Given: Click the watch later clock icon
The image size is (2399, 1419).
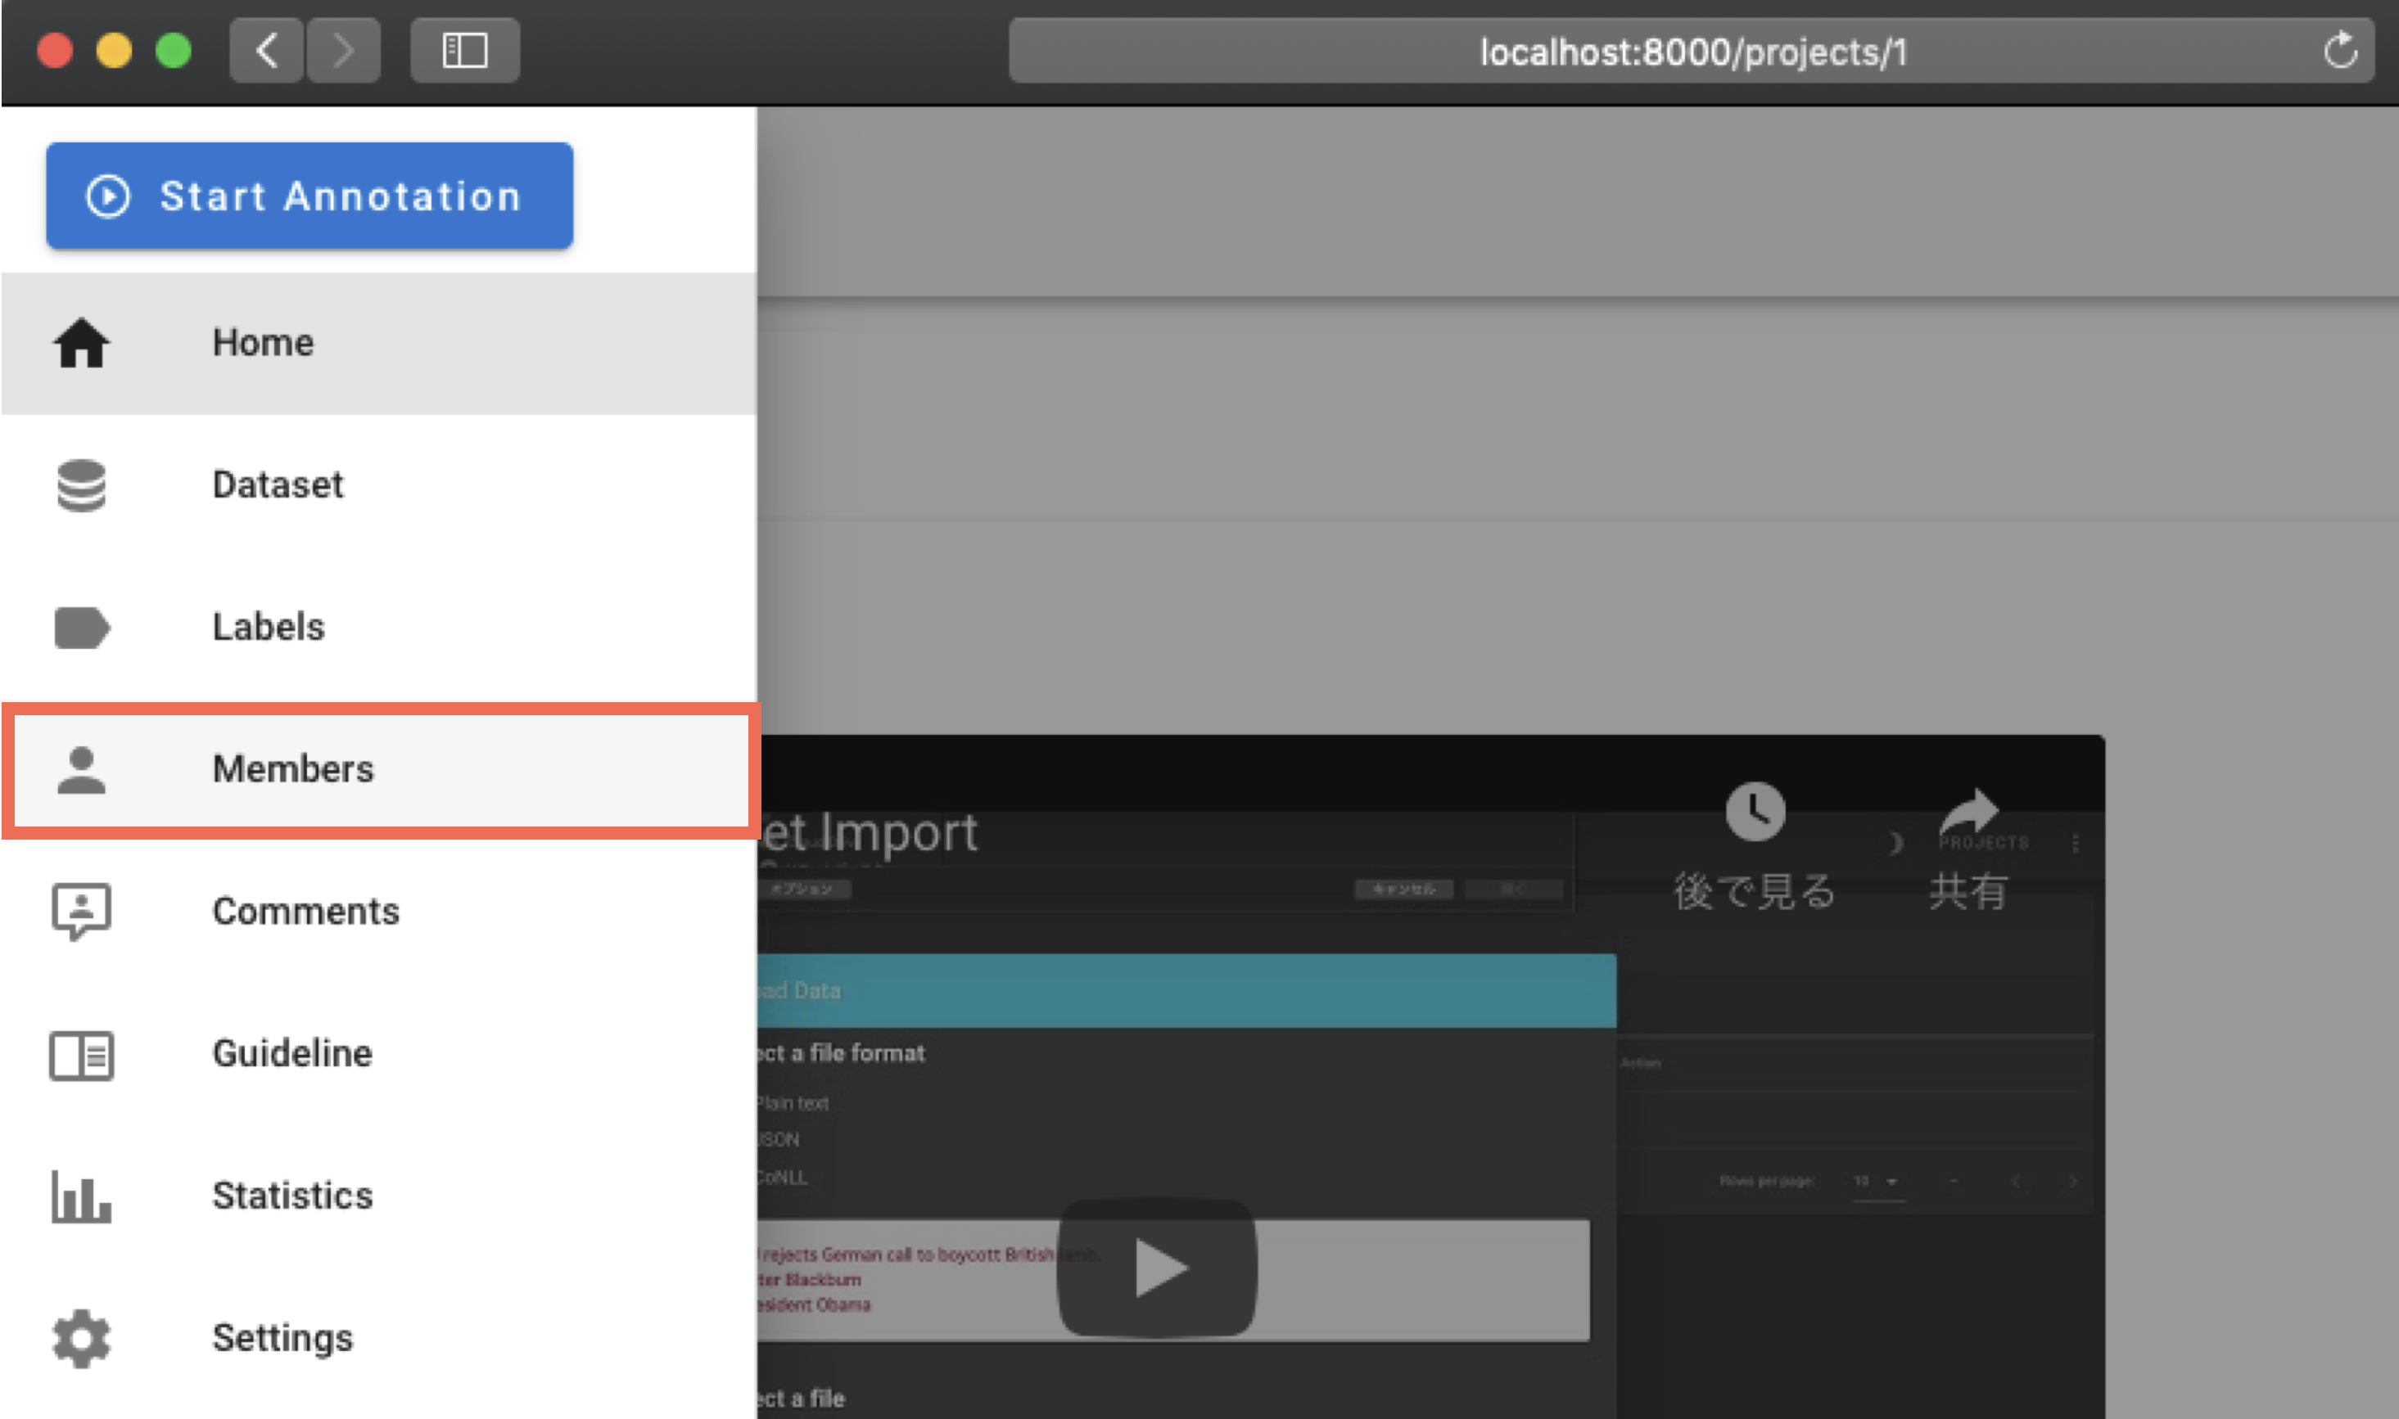Looking at the screenshot, I should tap(1755, 813).
